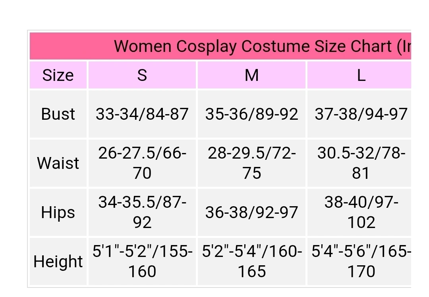Image resolution: width=429 pixels, height=297 pixels.
Task: Click the Bust row label
Action: point(58,114)
